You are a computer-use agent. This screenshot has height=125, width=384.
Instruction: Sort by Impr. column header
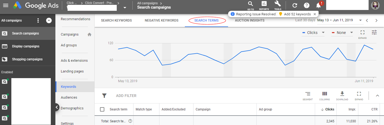click(x=352, y=109)
